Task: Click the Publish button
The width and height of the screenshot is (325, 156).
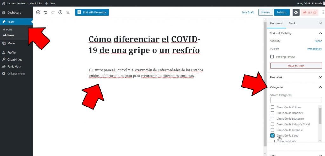Action: pos(282,12)
